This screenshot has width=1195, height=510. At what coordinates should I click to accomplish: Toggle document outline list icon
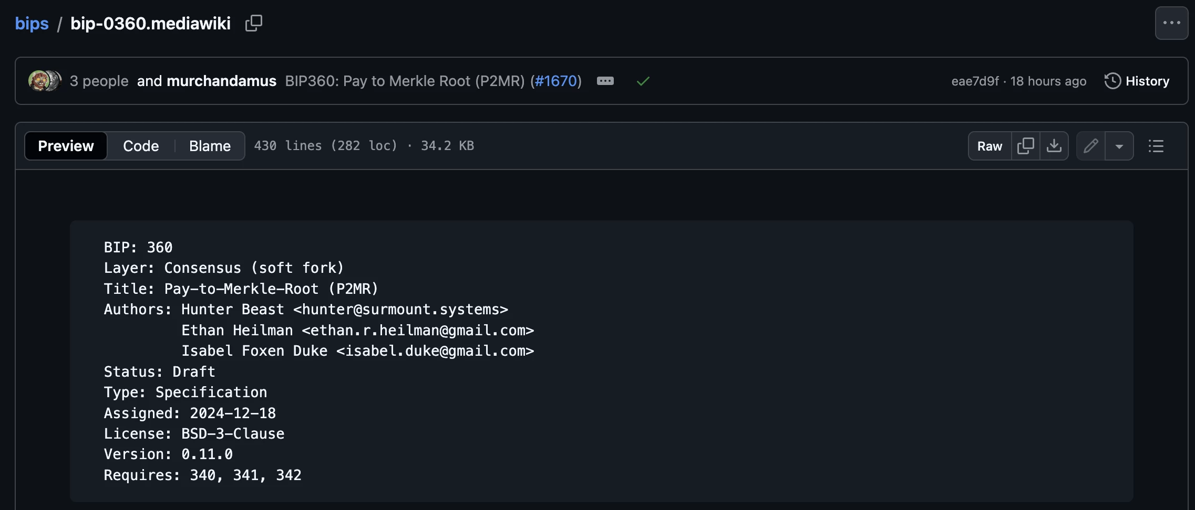(1156, 146)
